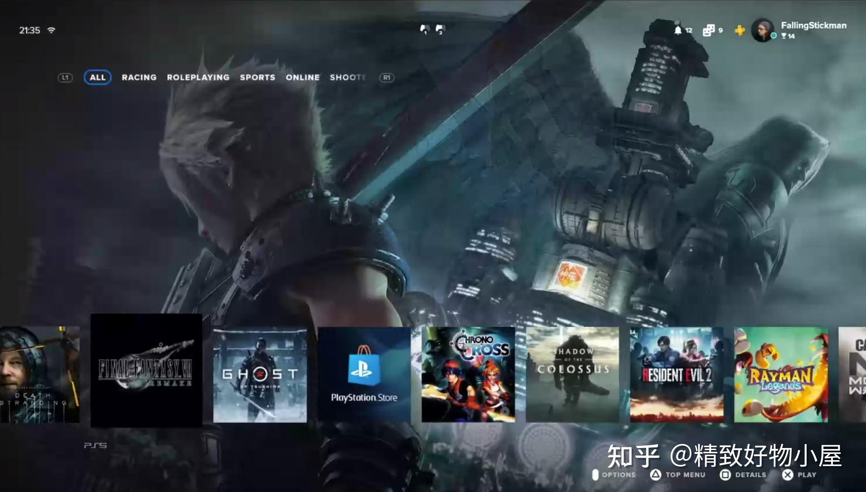The image size is (866, 492).
Task: Switch to the ROLEPLAYING tab
Action: (198, 77)
